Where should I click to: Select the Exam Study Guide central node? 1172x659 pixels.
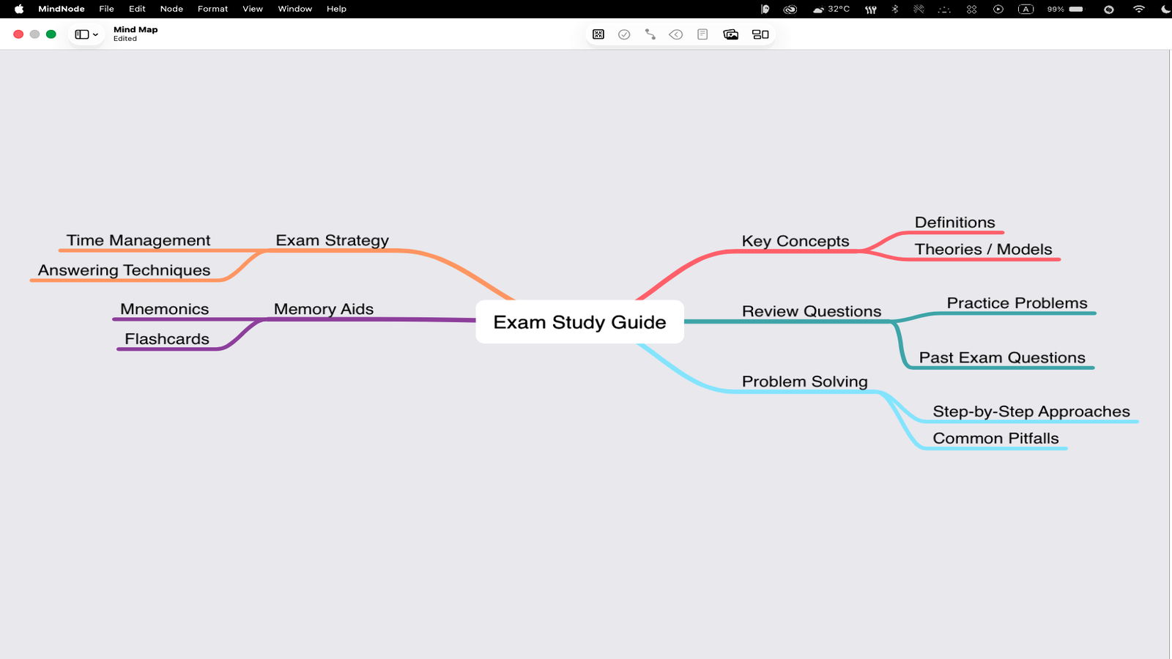tap(579, 321)
